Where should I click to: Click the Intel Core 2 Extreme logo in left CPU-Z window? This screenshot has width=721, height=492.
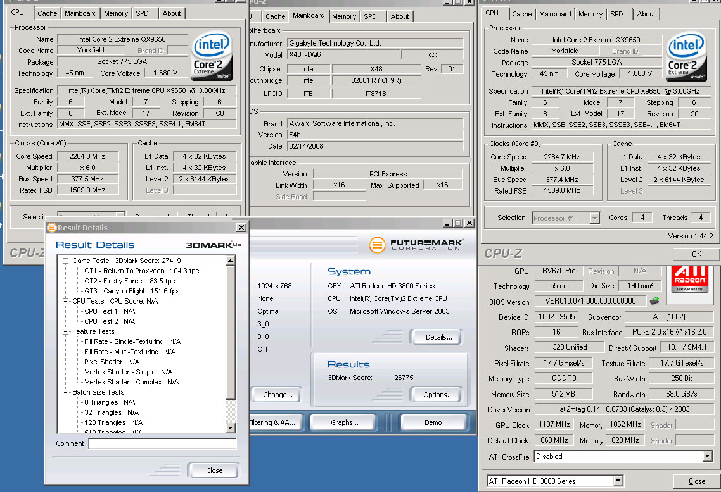pyautogui.click(x=212, y=55)
